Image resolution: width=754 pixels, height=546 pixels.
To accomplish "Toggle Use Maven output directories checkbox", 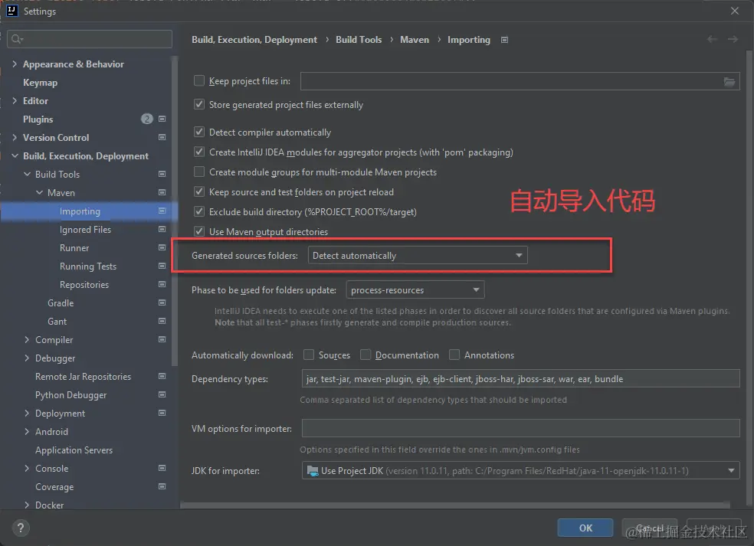I will (x=198, y=231).
